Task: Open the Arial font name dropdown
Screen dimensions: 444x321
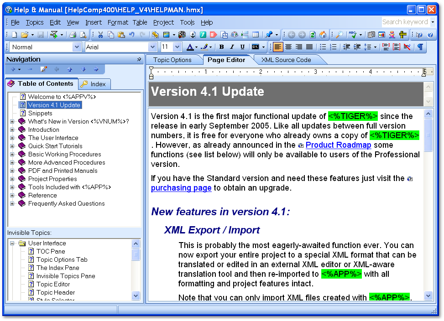Action: [152, 47]
